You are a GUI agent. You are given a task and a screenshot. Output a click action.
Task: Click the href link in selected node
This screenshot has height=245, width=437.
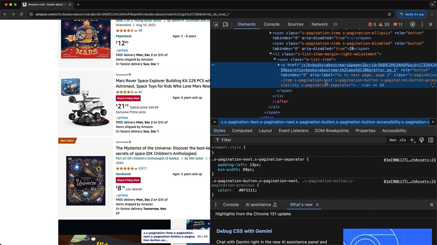(358, 67)
